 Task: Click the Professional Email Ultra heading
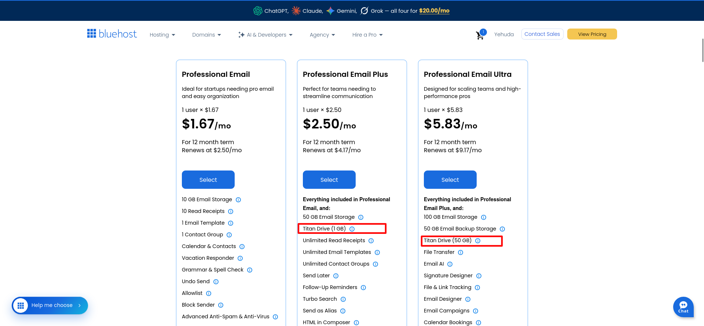[x=467, y=74]
